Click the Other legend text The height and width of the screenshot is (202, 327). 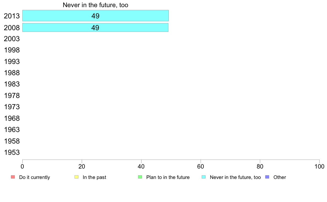280,177
